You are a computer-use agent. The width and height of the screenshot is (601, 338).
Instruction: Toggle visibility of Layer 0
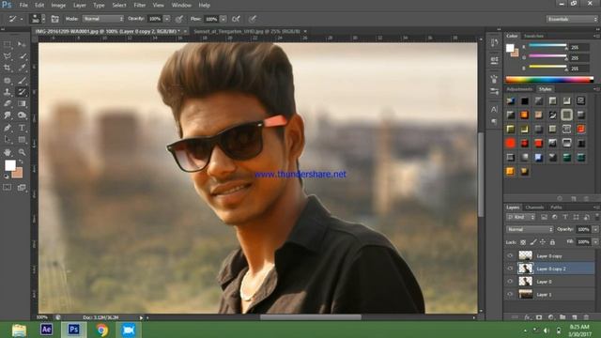[x=510, y=282]
